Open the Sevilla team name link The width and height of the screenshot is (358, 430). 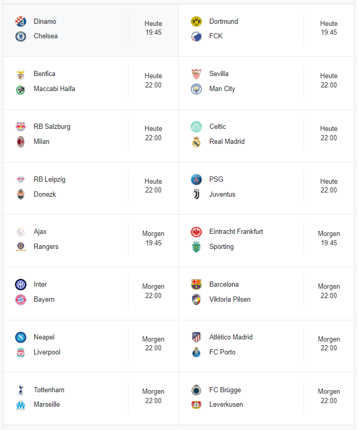(219, 74)
